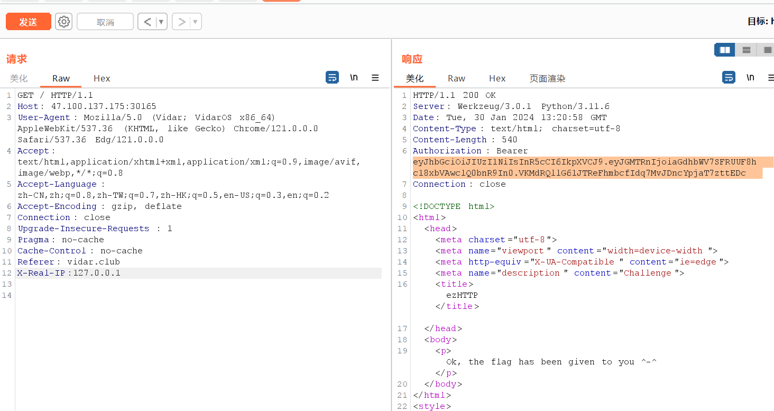Image resolution: width=774 pixels, height=411 pixels.
Task: Click the 'Pragma: no-cache' request header
Action: 61,240
